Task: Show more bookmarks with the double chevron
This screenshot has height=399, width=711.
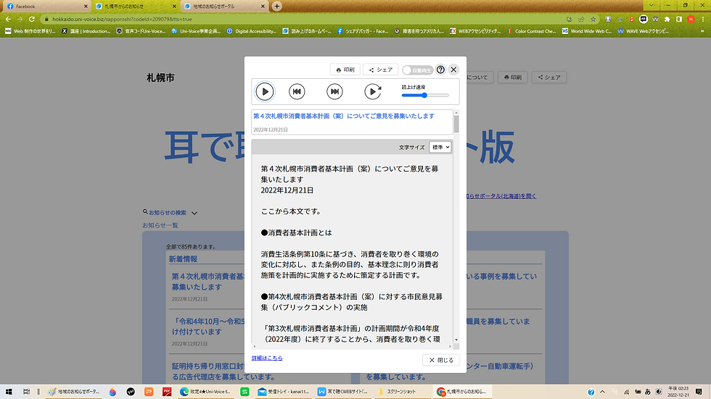Action: [x=703, y=31]
